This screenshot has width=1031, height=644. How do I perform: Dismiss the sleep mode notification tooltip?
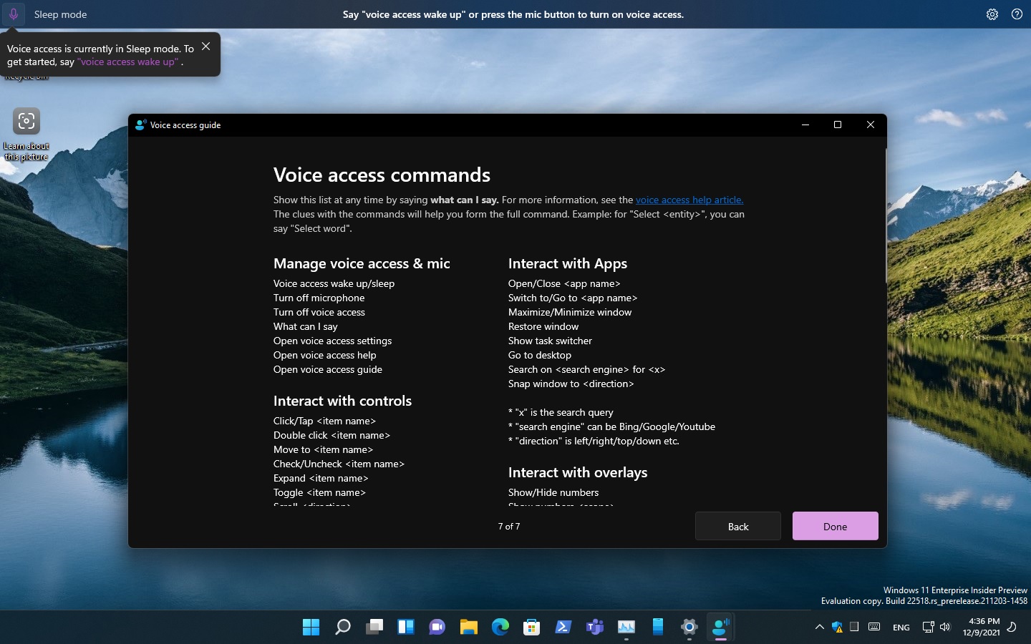[205, 46]
